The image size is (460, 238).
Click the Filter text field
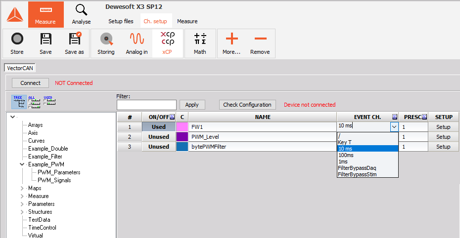click(146, 105)
